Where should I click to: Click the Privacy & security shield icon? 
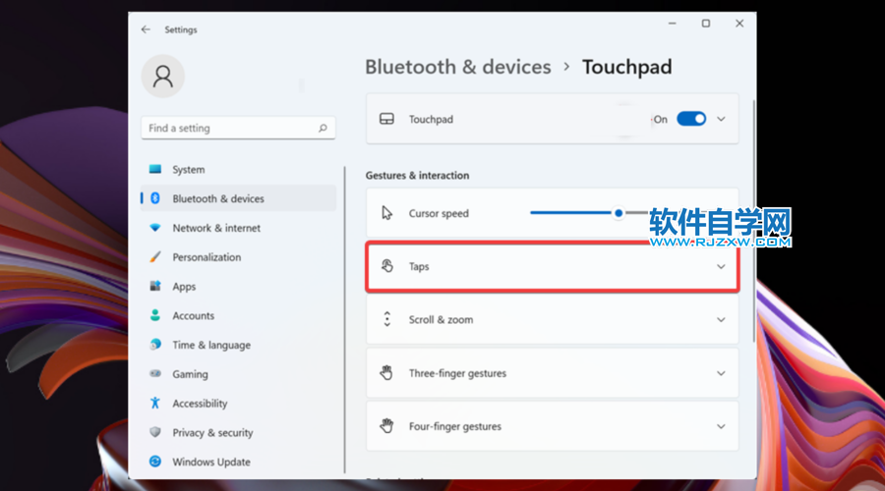(155, 432)
